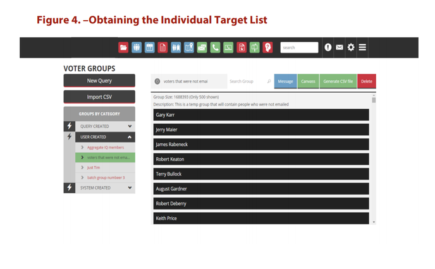Open the hamburger menu icon
Image resolution: width=435 pixels, height=269 pixels.
(362, 47)
